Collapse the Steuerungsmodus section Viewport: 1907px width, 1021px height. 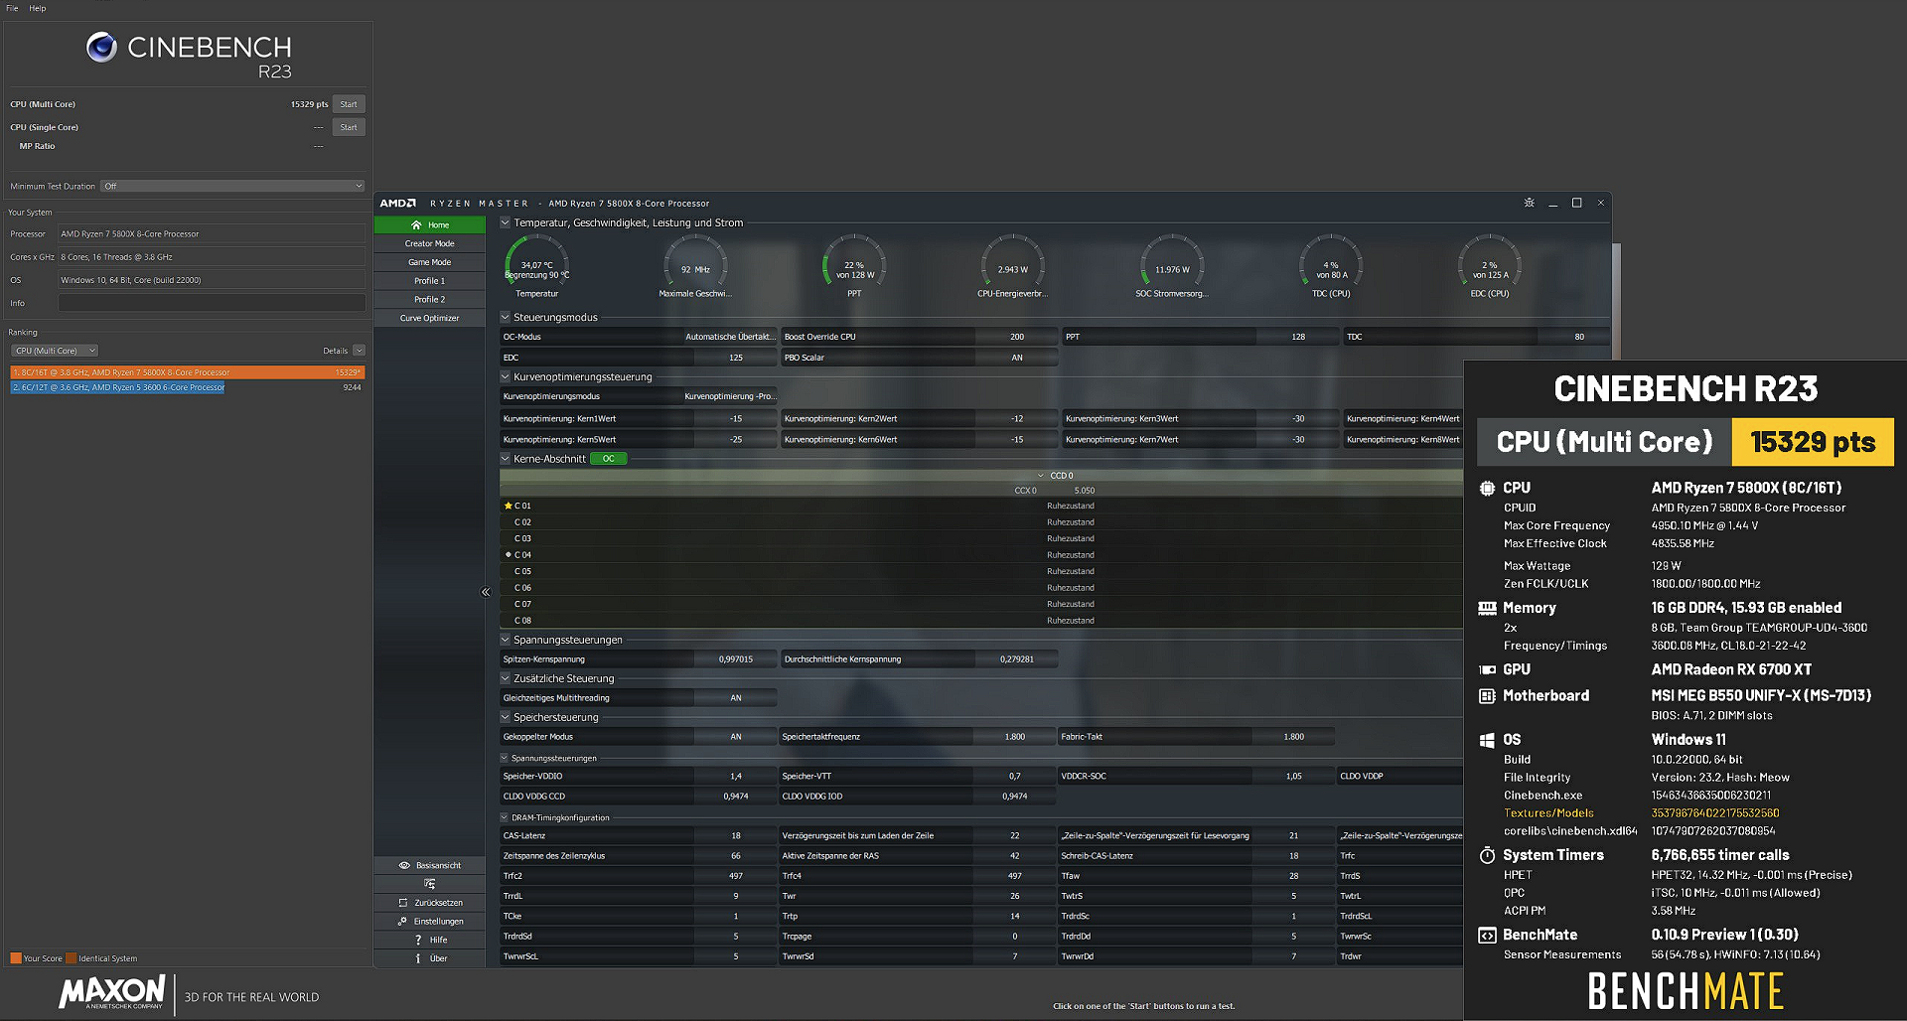click(505, 317)
